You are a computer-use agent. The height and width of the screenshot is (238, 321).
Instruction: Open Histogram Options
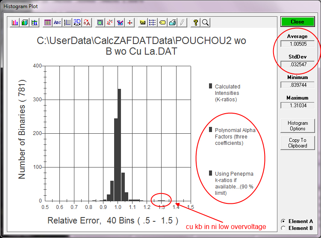click(297, 126)
